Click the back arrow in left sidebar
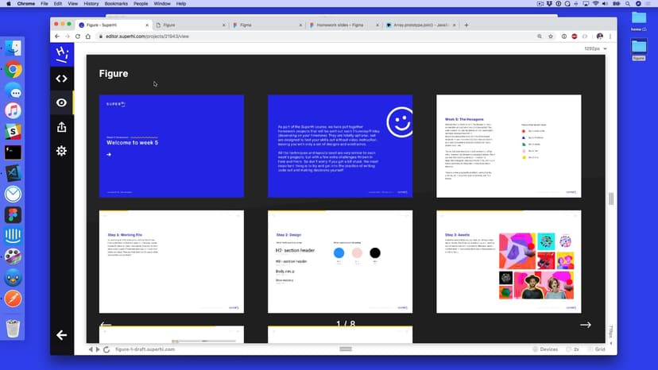 click(x=61, y=335)
